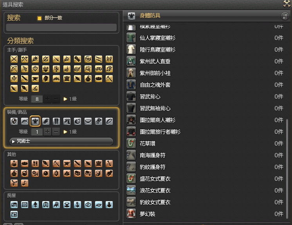
Task: Pick the copper anvil metal category
Action: 67,164
